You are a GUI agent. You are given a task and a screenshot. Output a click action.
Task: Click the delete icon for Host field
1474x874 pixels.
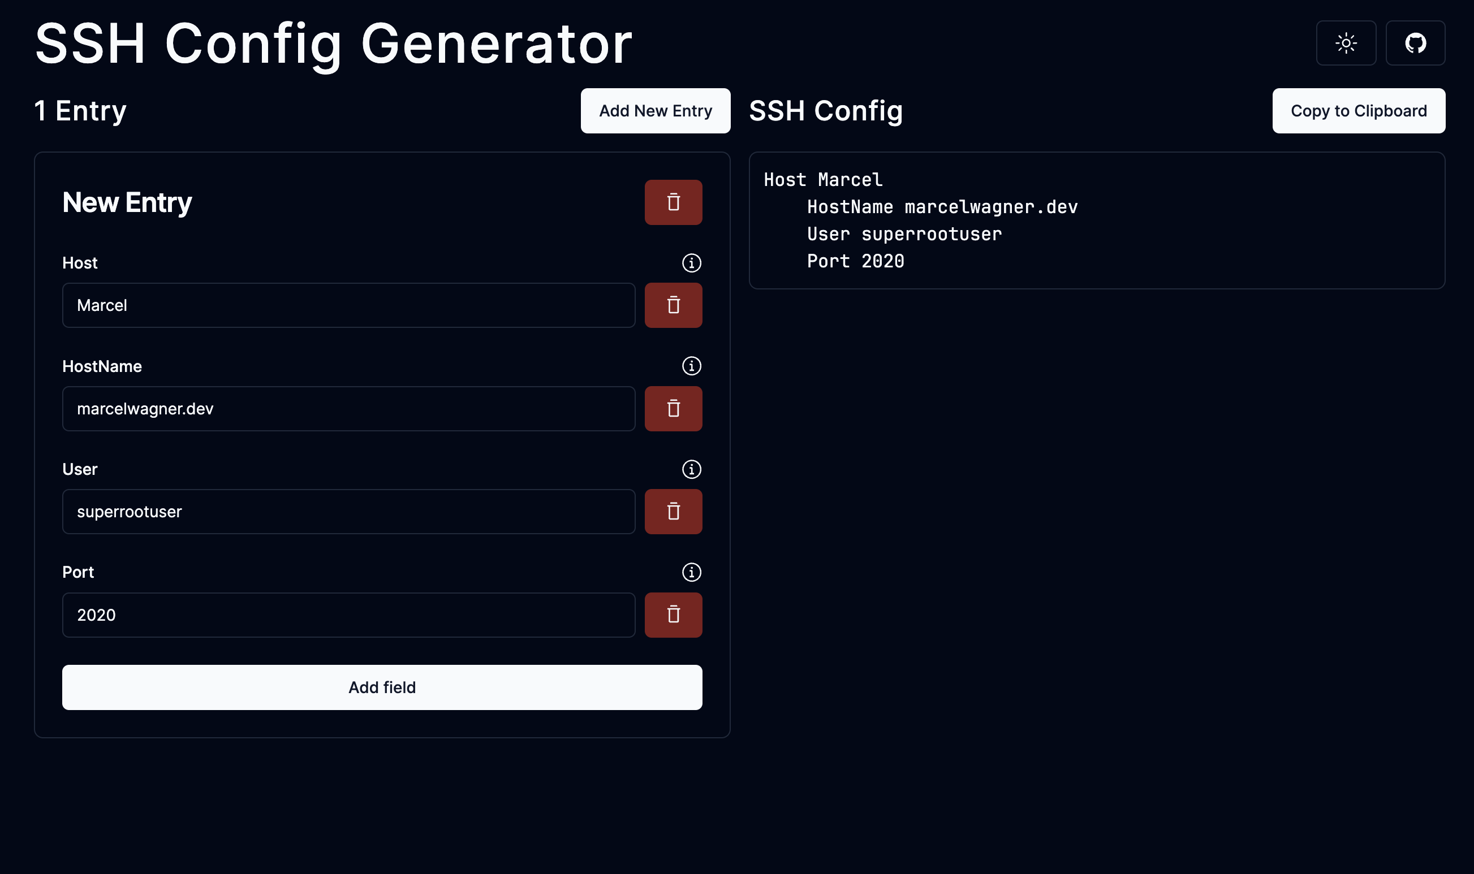pos(674,305)
